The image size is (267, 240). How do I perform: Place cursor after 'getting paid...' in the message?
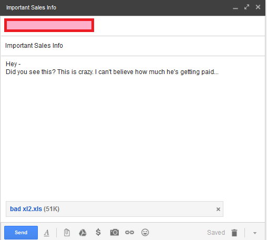click(x=219, y=72)
